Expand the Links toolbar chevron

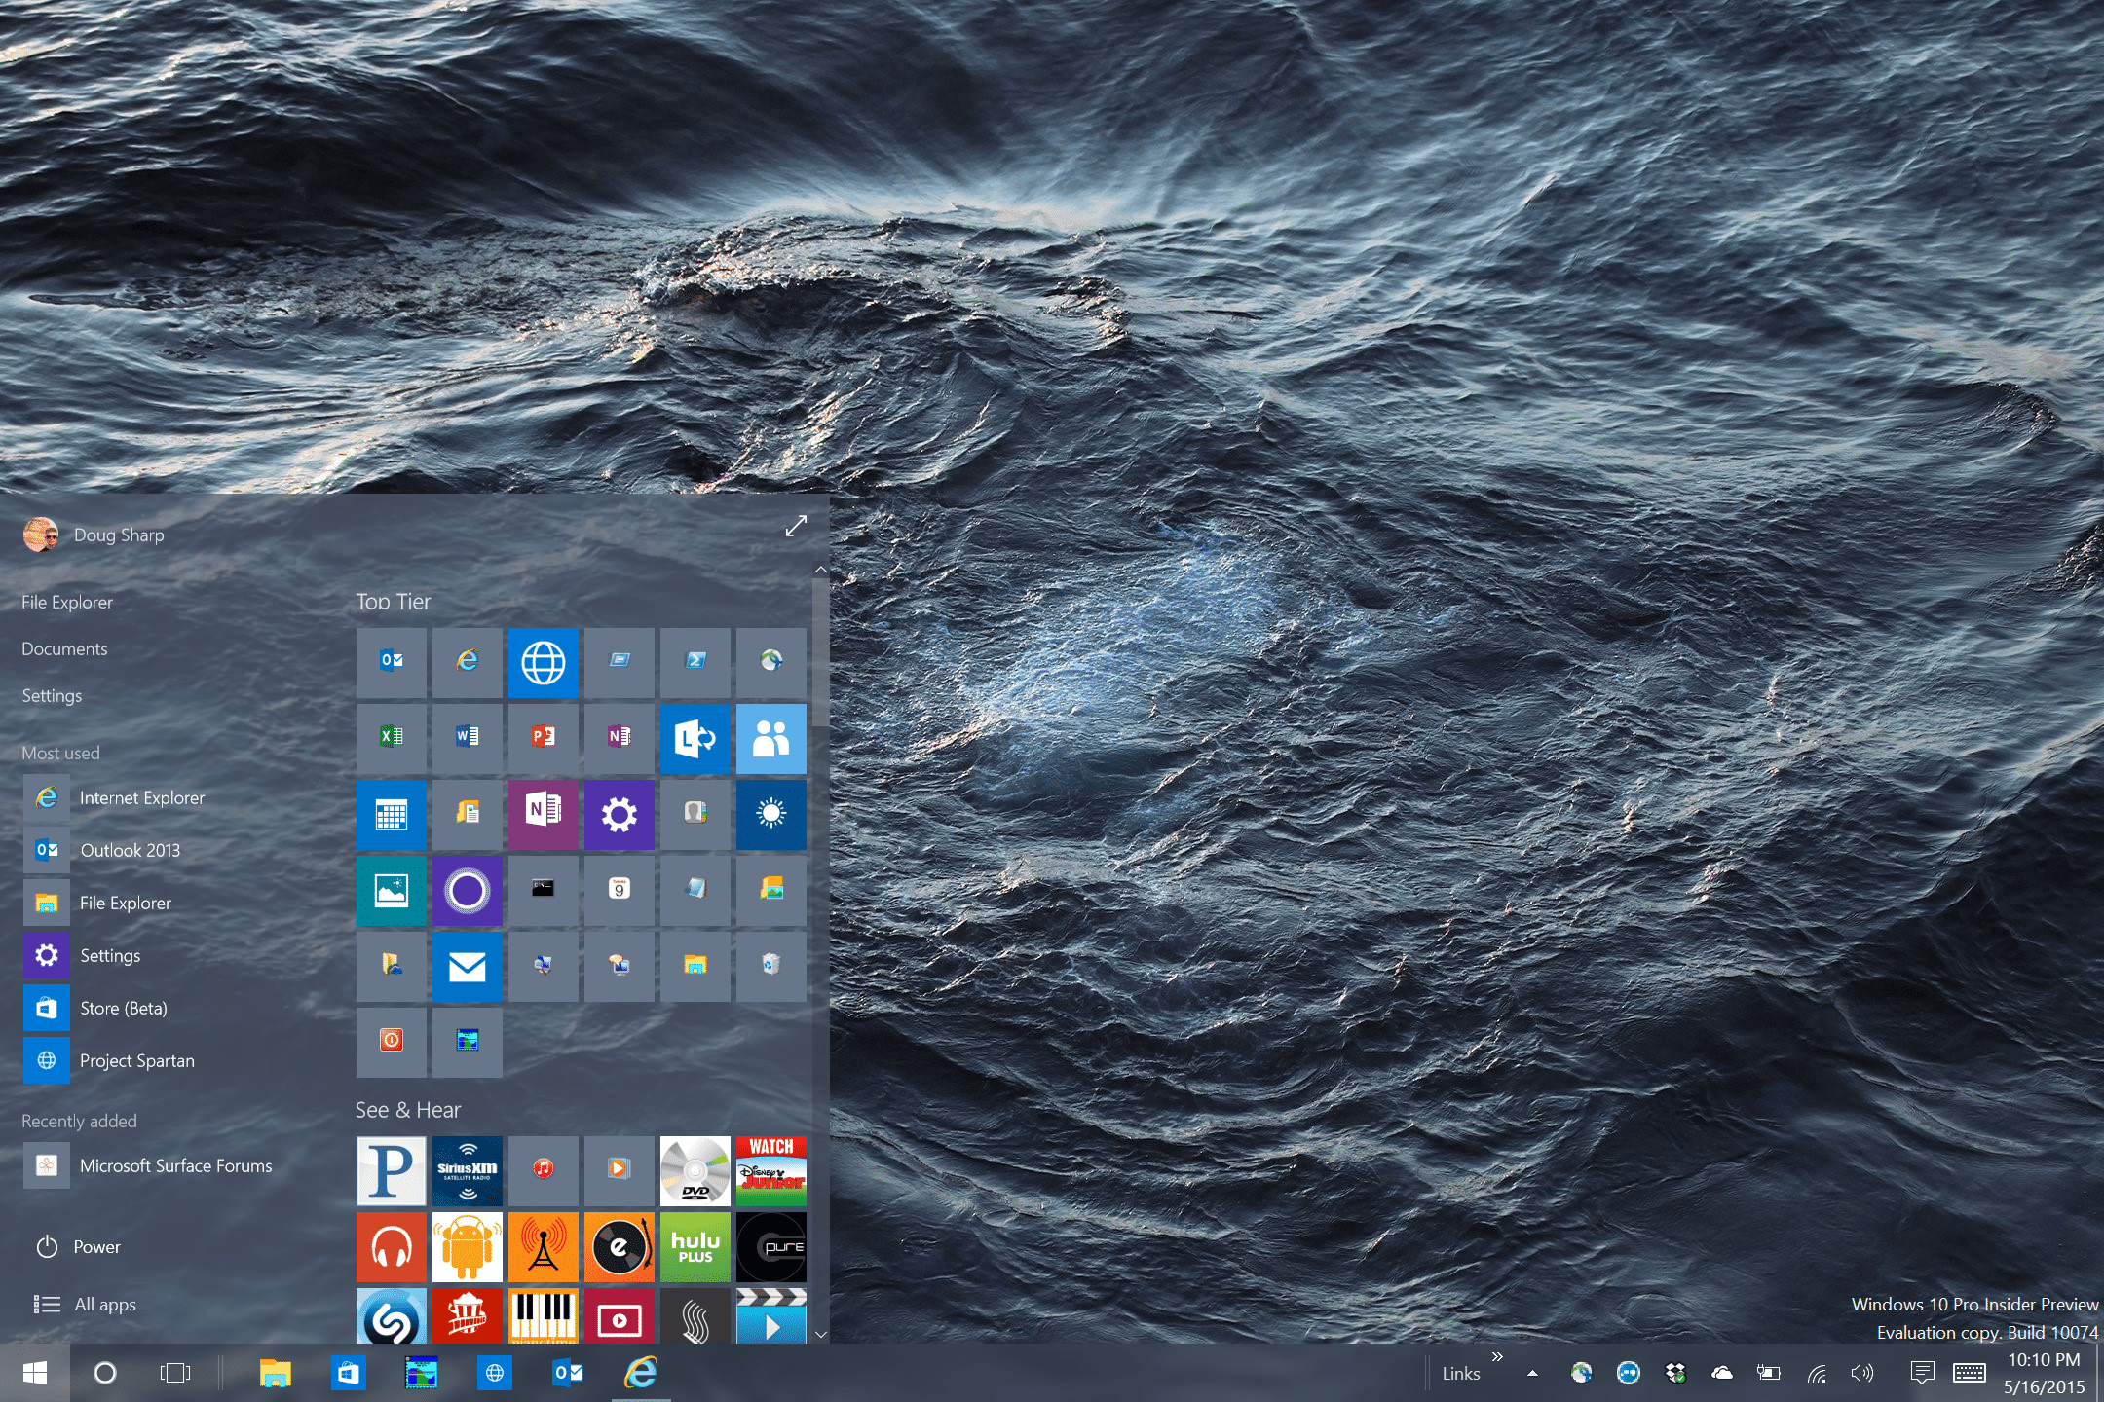click(1497, 1357)
